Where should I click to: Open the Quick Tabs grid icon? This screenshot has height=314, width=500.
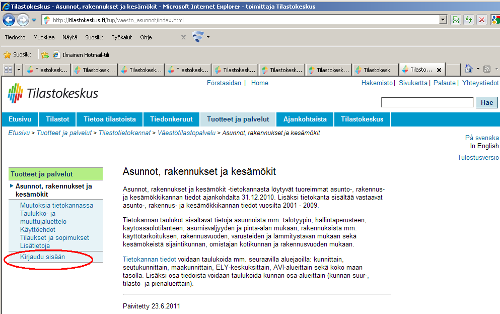click(x=8, y=70)
